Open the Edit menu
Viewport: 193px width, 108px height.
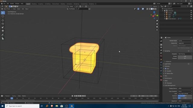tap(8, 4)
